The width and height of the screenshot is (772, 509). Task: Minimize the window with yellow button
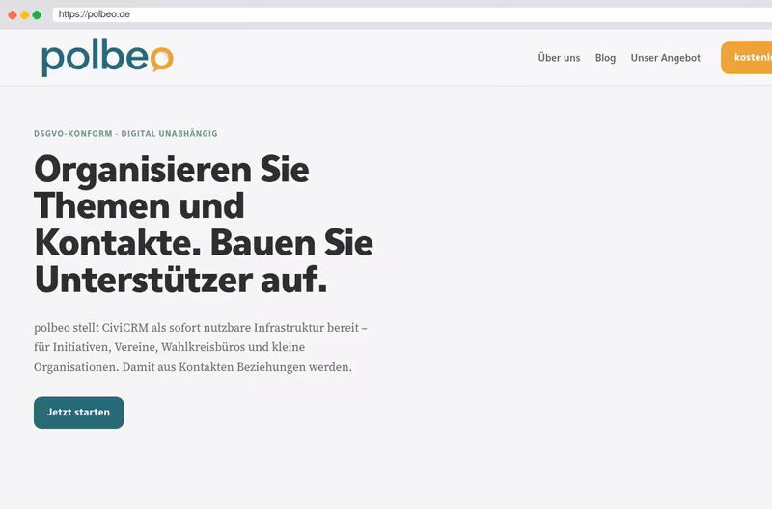(25, 14)
